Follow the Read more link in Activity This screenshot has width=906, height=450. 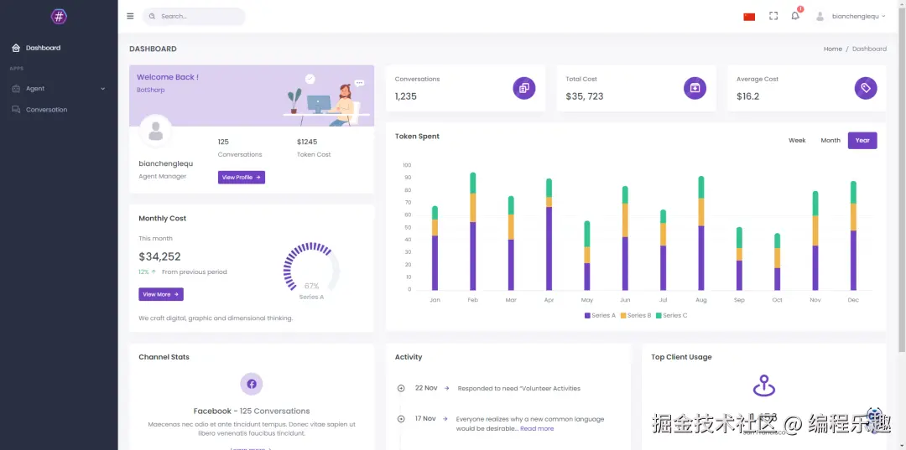click(x=537, y=429)
